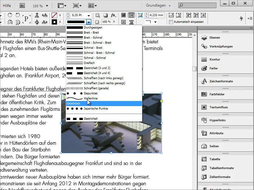
Task: Click fit content to frame icon
Action: pyautogui.click(x=188, y=15)
